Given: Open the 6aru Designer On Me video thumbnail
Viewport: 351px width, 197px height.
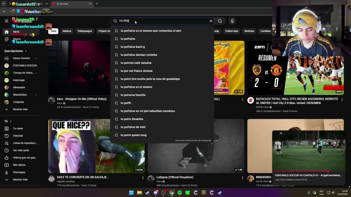Looking at the screenshot, I should pyautogui.click(x=79, y=68).
